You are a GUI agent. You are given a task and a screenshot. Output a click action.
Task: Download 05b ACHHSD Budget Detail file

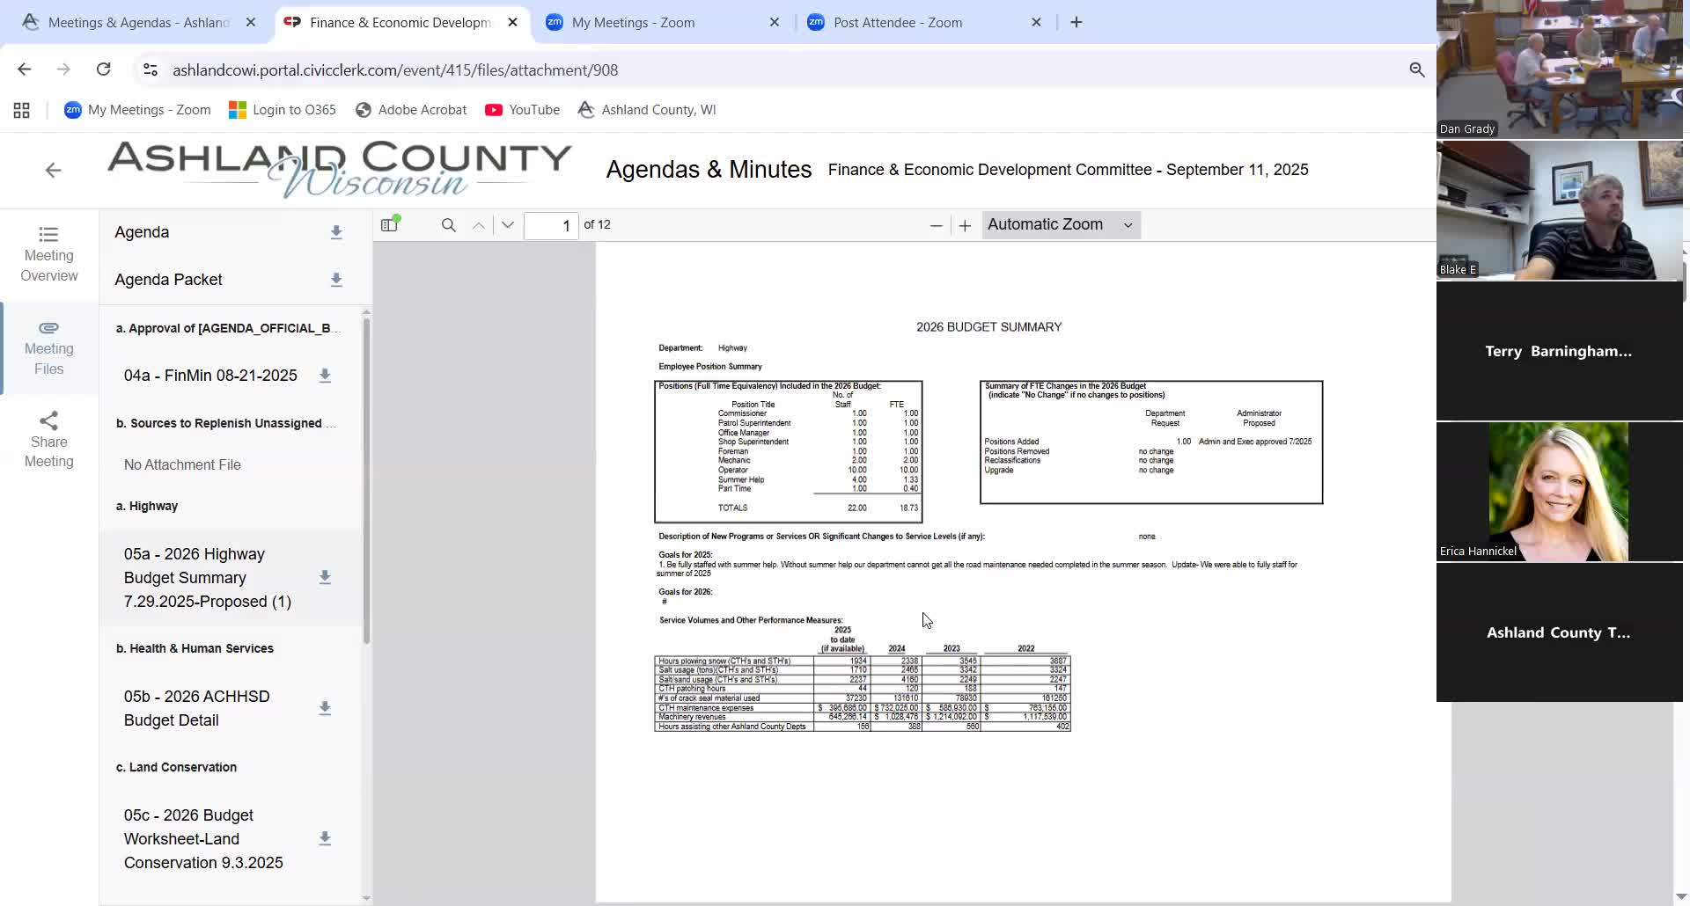point(325,708)
